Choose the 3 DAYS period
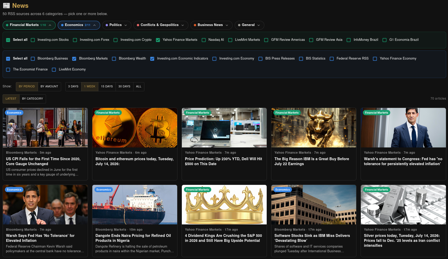Image resolution: width=448 pixels, height=259 pixels. pos(73,87)
